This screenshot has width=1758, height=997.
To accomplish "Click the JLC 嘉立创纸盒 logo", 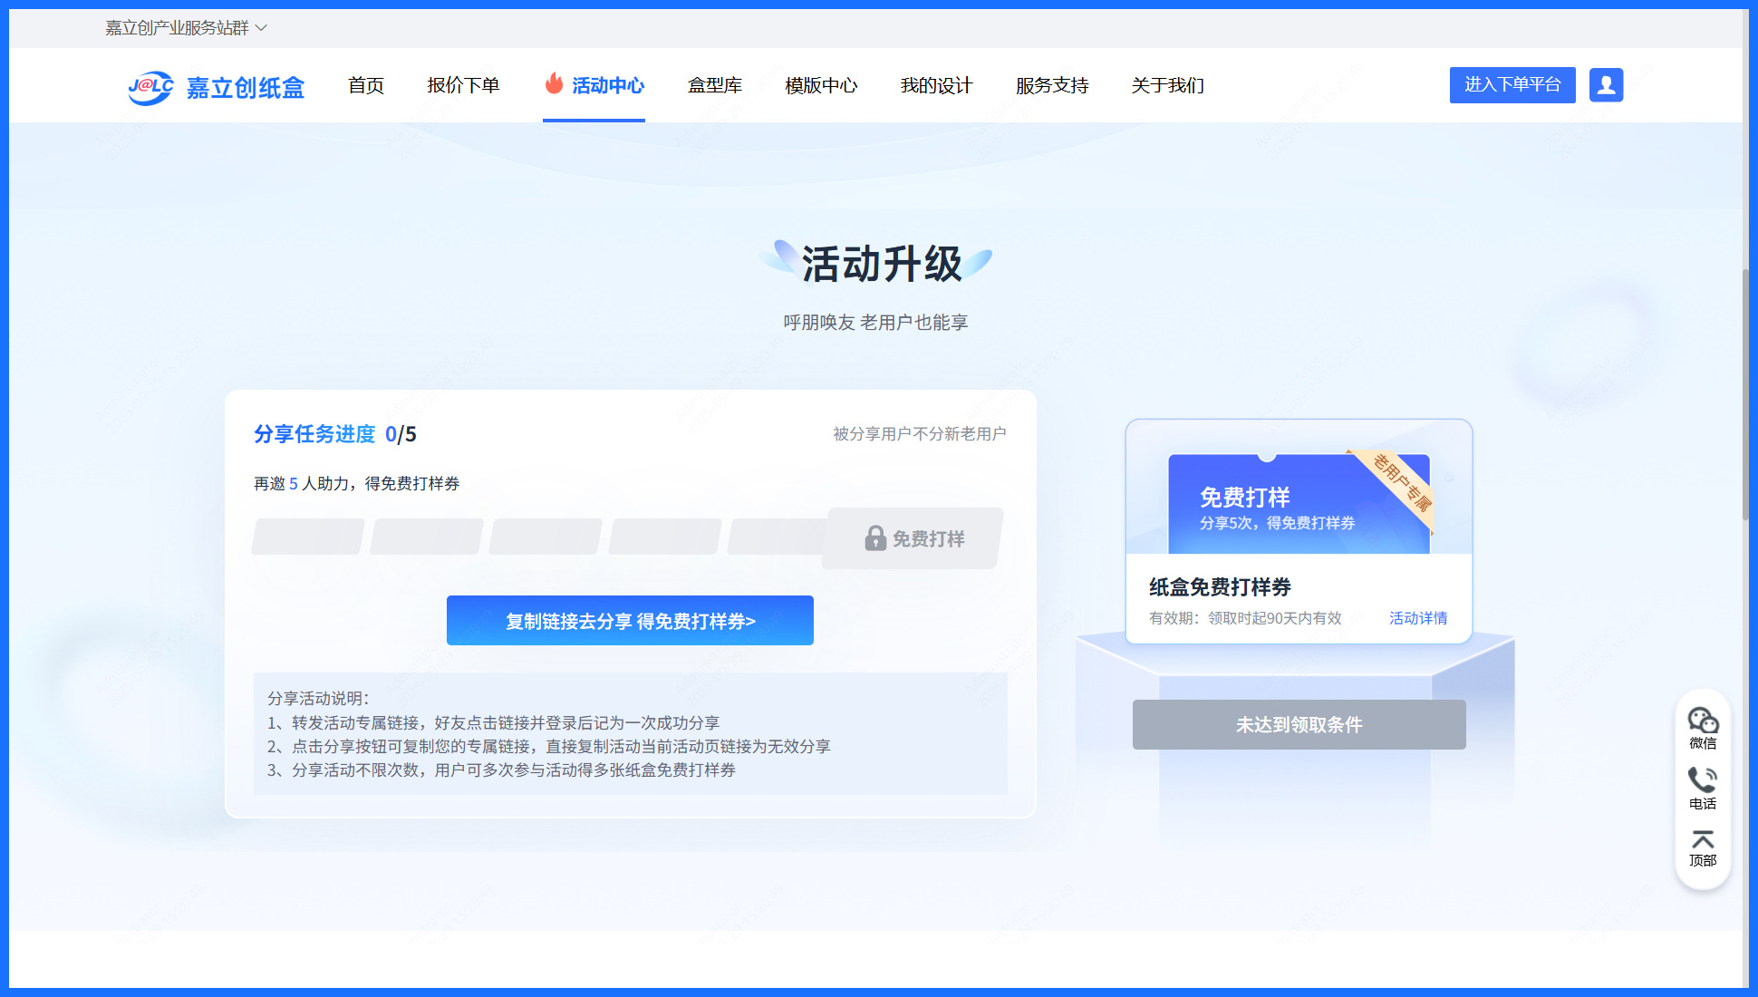I will pos(217,86).
